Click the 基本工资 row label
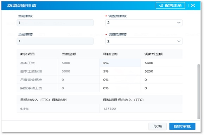This screenshot has height=135, width=204. 27,63
